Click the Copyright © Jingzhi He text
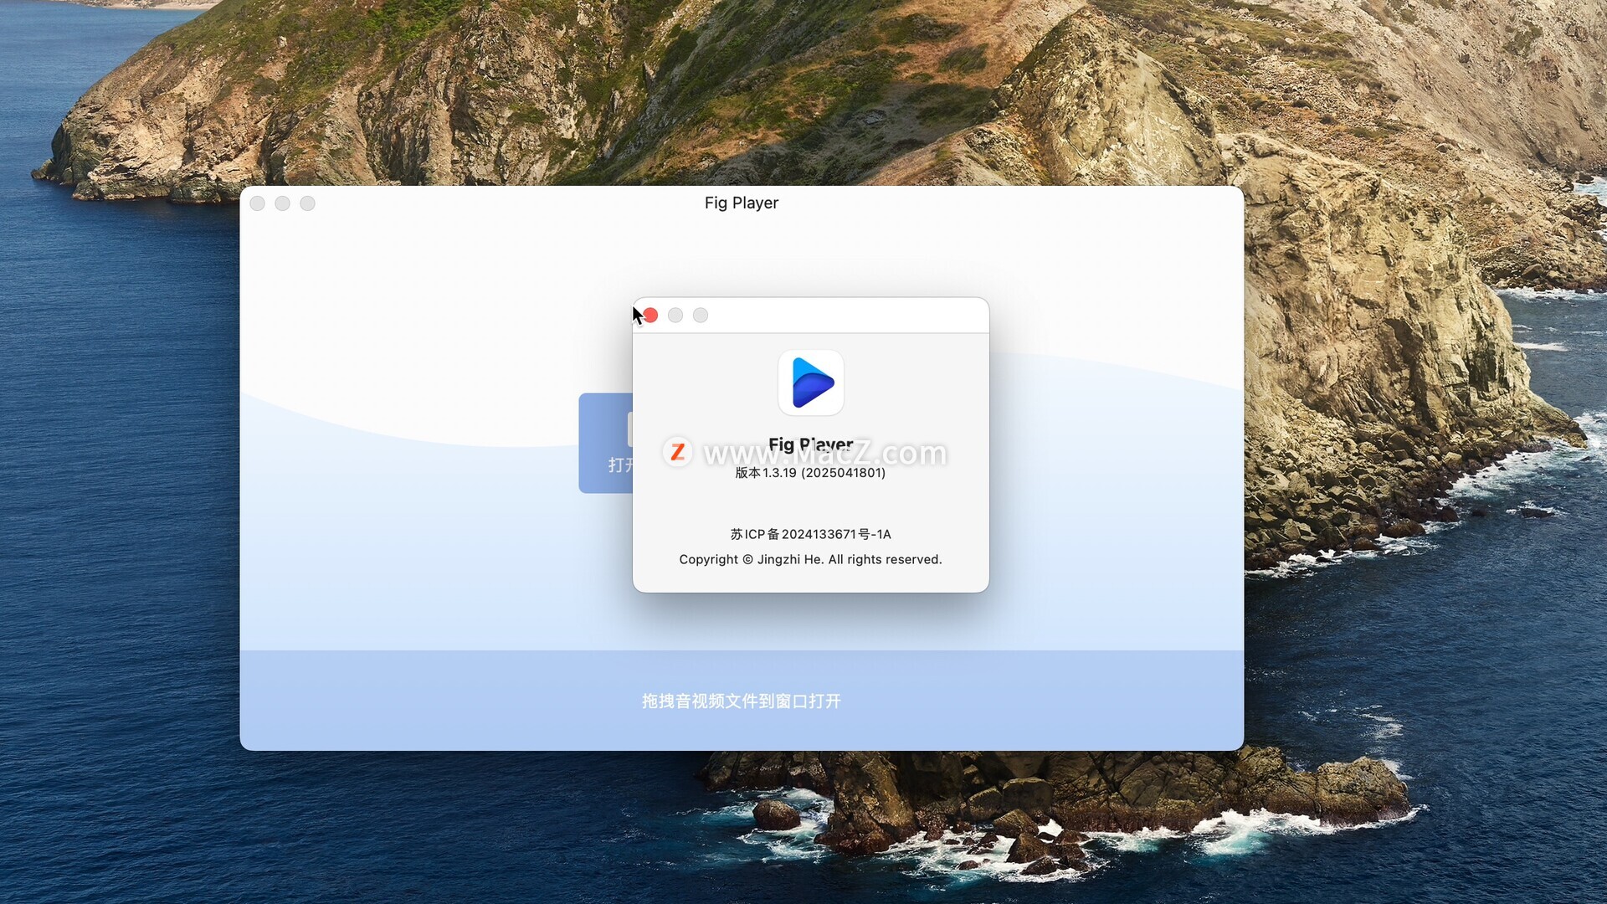Image resolution: width=1607 pixels, height=904 pixels. tap(810, 559)
